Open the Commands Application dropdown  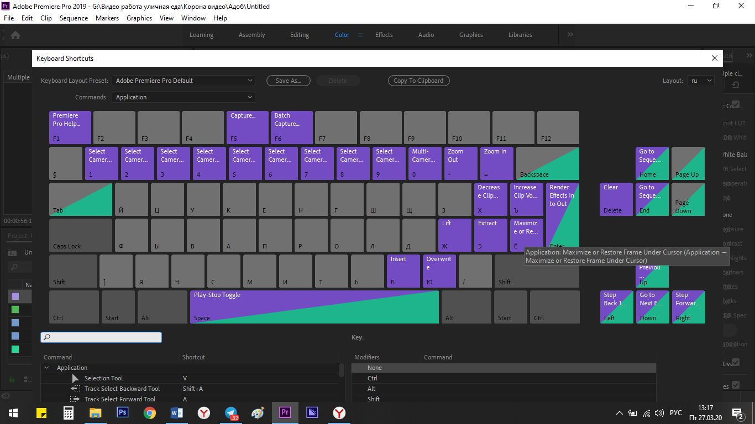183,97
